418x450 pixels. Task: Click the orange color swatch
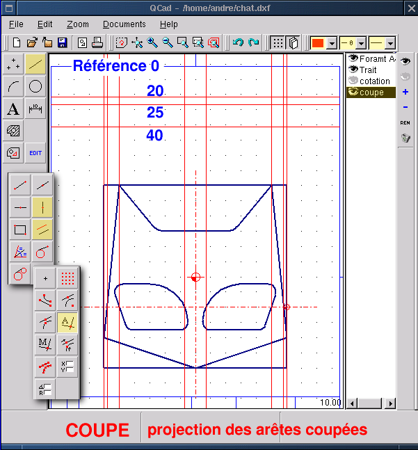(318, 43)
